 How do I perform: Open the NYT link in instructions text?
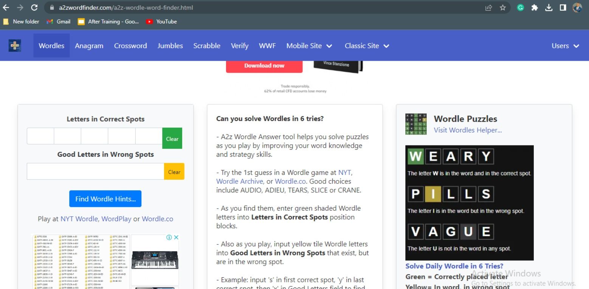coord(344,173)
